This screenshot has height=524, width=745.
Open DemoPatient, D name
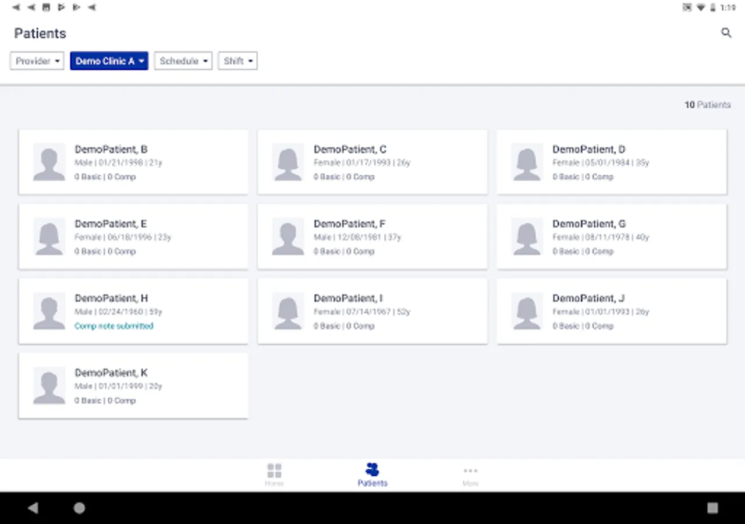click(589, 150)
